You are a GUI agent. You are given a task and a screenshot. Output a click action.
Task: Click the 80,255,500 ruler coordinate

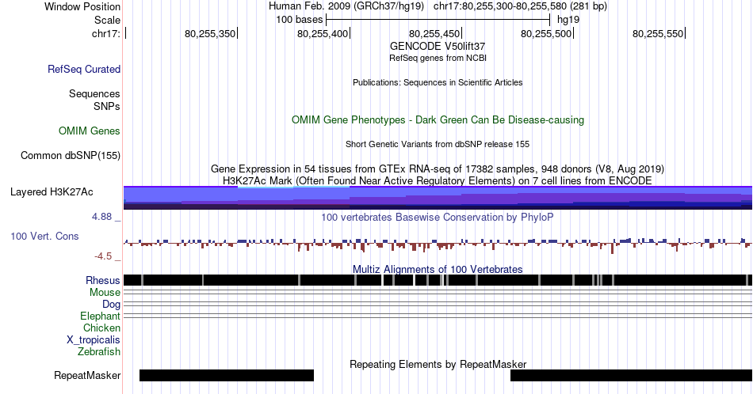click(546, 33)
